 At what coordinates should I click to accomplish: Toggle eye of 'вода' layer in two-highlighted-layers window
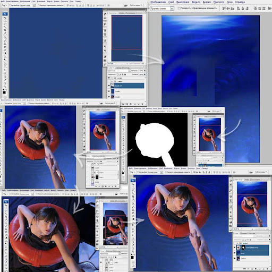tap(234, 253)
